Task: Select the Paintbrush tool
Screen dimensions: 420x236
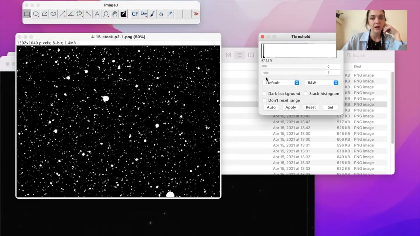Action: [152, 14]
